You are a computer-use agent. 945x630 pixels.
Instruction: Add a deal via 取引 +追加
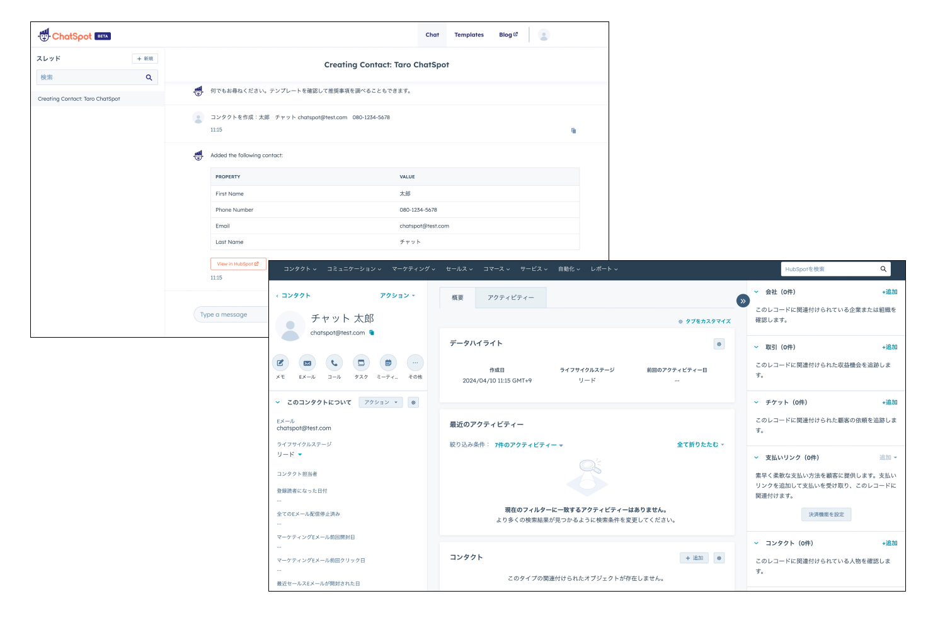pos(890,347)
